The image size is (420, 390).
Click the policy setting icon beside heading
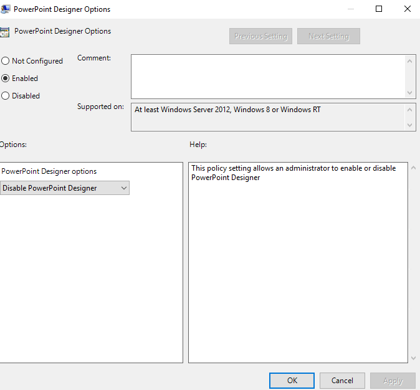click(4, 32)
